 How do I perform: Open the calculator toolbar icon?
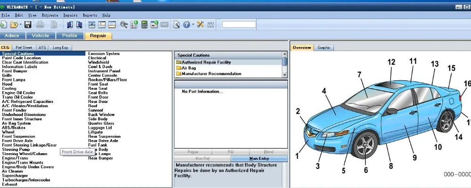[144, 24]
